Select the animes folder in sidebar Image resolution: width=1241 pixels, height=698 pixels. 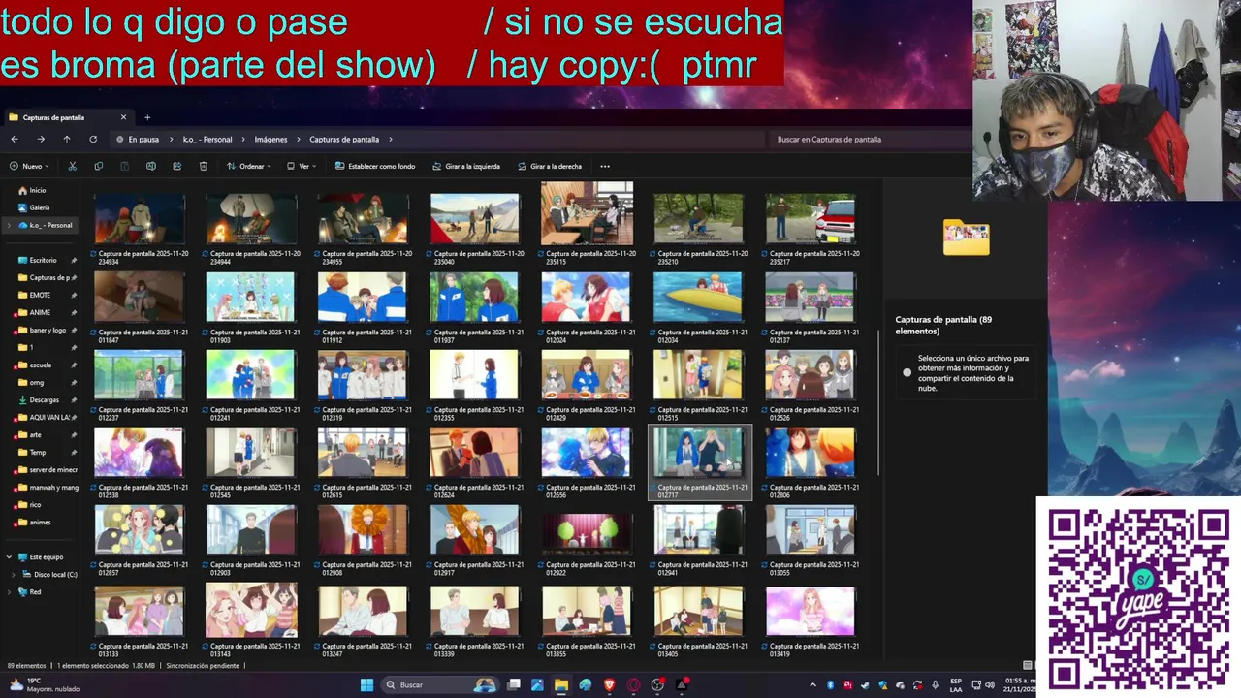[40, 522]
